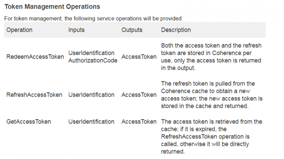Viewport: 284px width, 159px height.
Task: Click UserIdentification in the GetAccessToken row
Action: [x=91, y=122]
